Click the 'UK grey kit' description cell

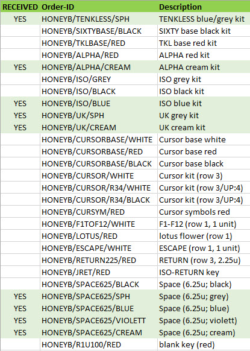click(x=204, y=116)
